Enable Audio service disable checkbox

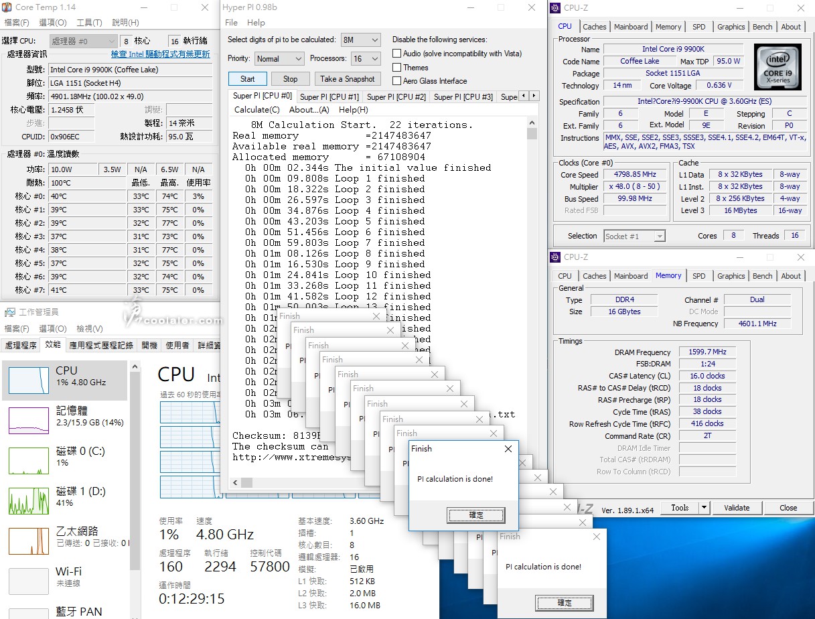396,54
